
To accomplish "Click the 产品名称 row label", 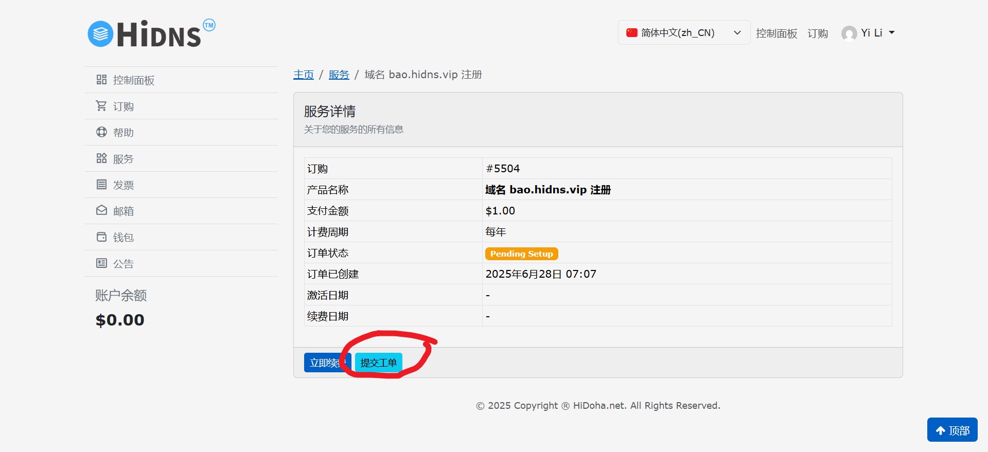I will point(328,189).
